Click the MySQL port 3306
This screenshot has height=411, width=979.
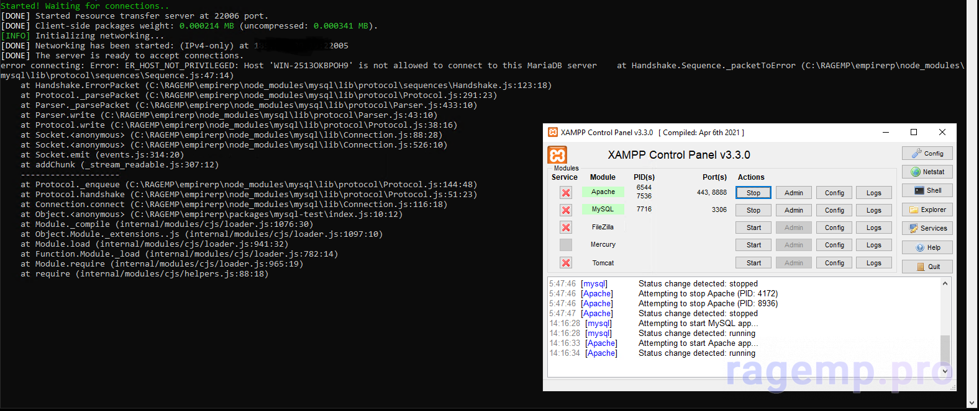(x=719, y=210)
